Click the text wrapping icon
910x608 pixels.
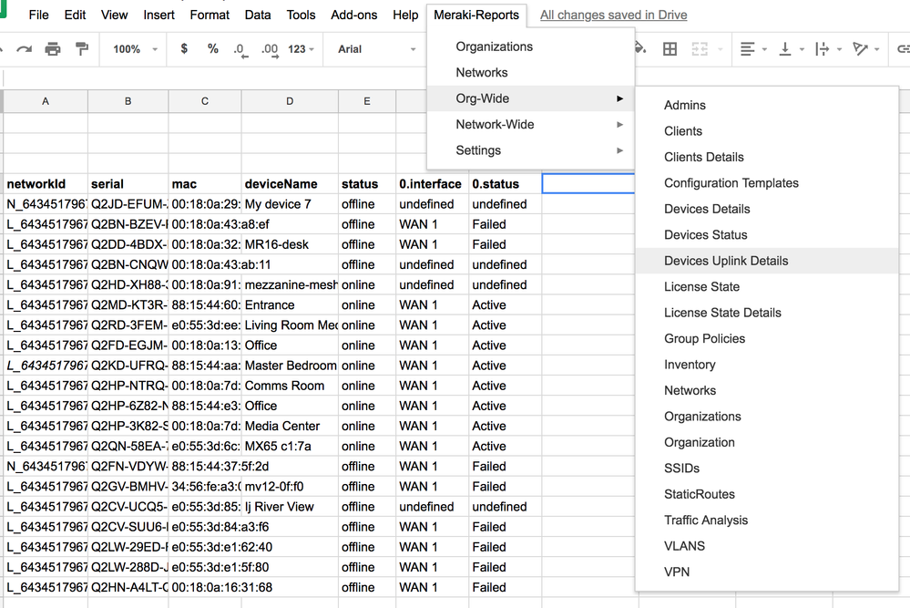[x=822, y=49]
